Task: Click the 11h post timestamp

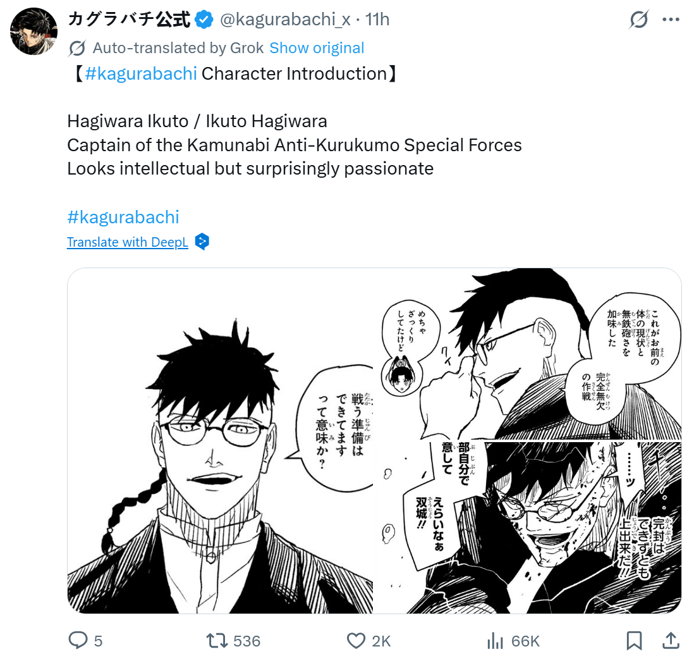Action: coord(377,20)
